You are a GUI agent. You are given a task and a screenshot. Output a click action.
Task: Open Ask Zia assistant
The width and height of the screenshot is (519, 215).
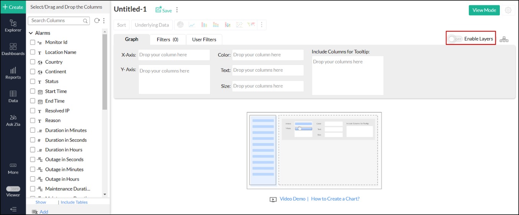13,120
